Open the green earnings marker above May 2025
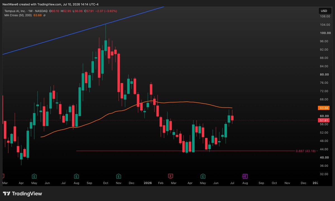This screenshot has height=201, width=335. click(x=34, y=176)
